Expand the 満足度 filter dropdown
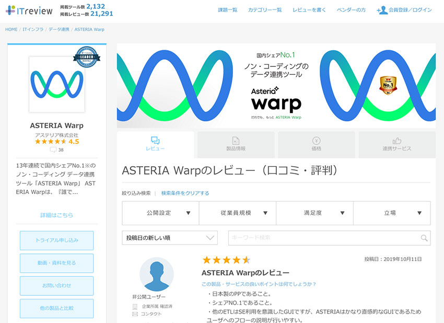The image size is (444, 323). pos(314,213)
